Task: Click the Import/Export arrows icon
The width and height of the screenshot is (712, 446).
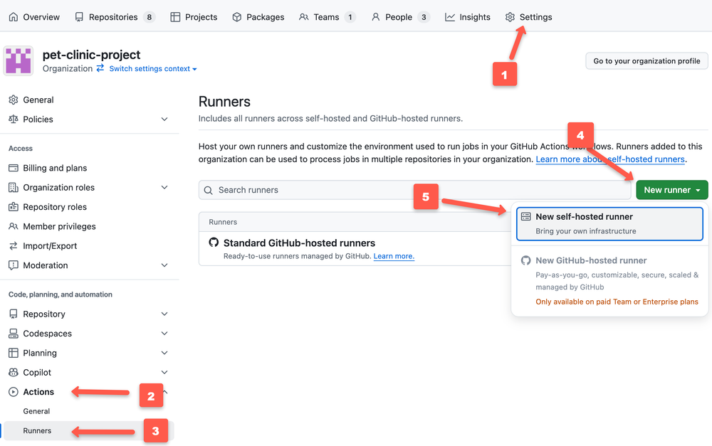Action: (x=14, y=245)
